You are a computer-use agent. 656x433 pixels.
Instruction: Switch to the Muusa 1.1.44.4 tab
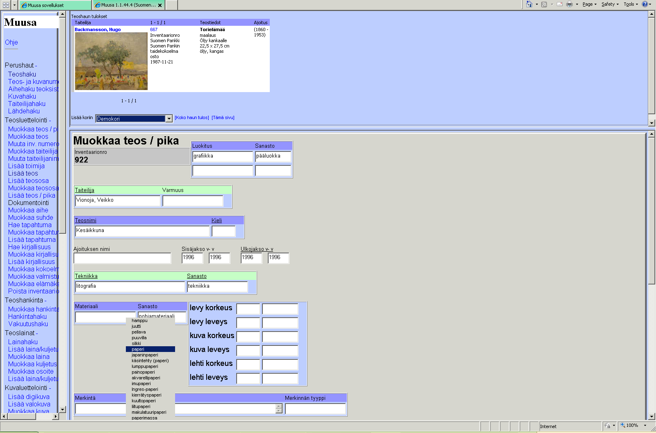click(128, 5)
